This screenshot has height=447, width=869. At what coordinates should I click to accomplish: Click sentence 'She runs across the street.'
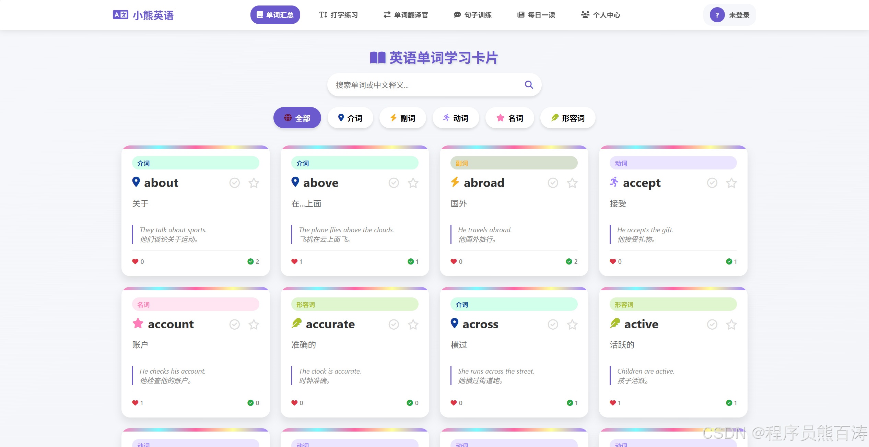(x=496, y=371)
